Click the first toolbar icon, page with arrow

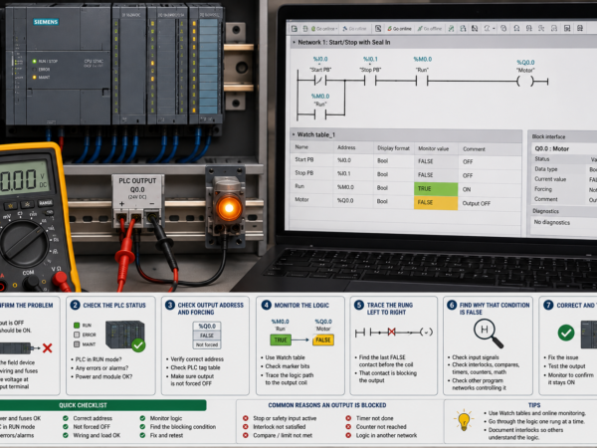click(x=295, y=29)
